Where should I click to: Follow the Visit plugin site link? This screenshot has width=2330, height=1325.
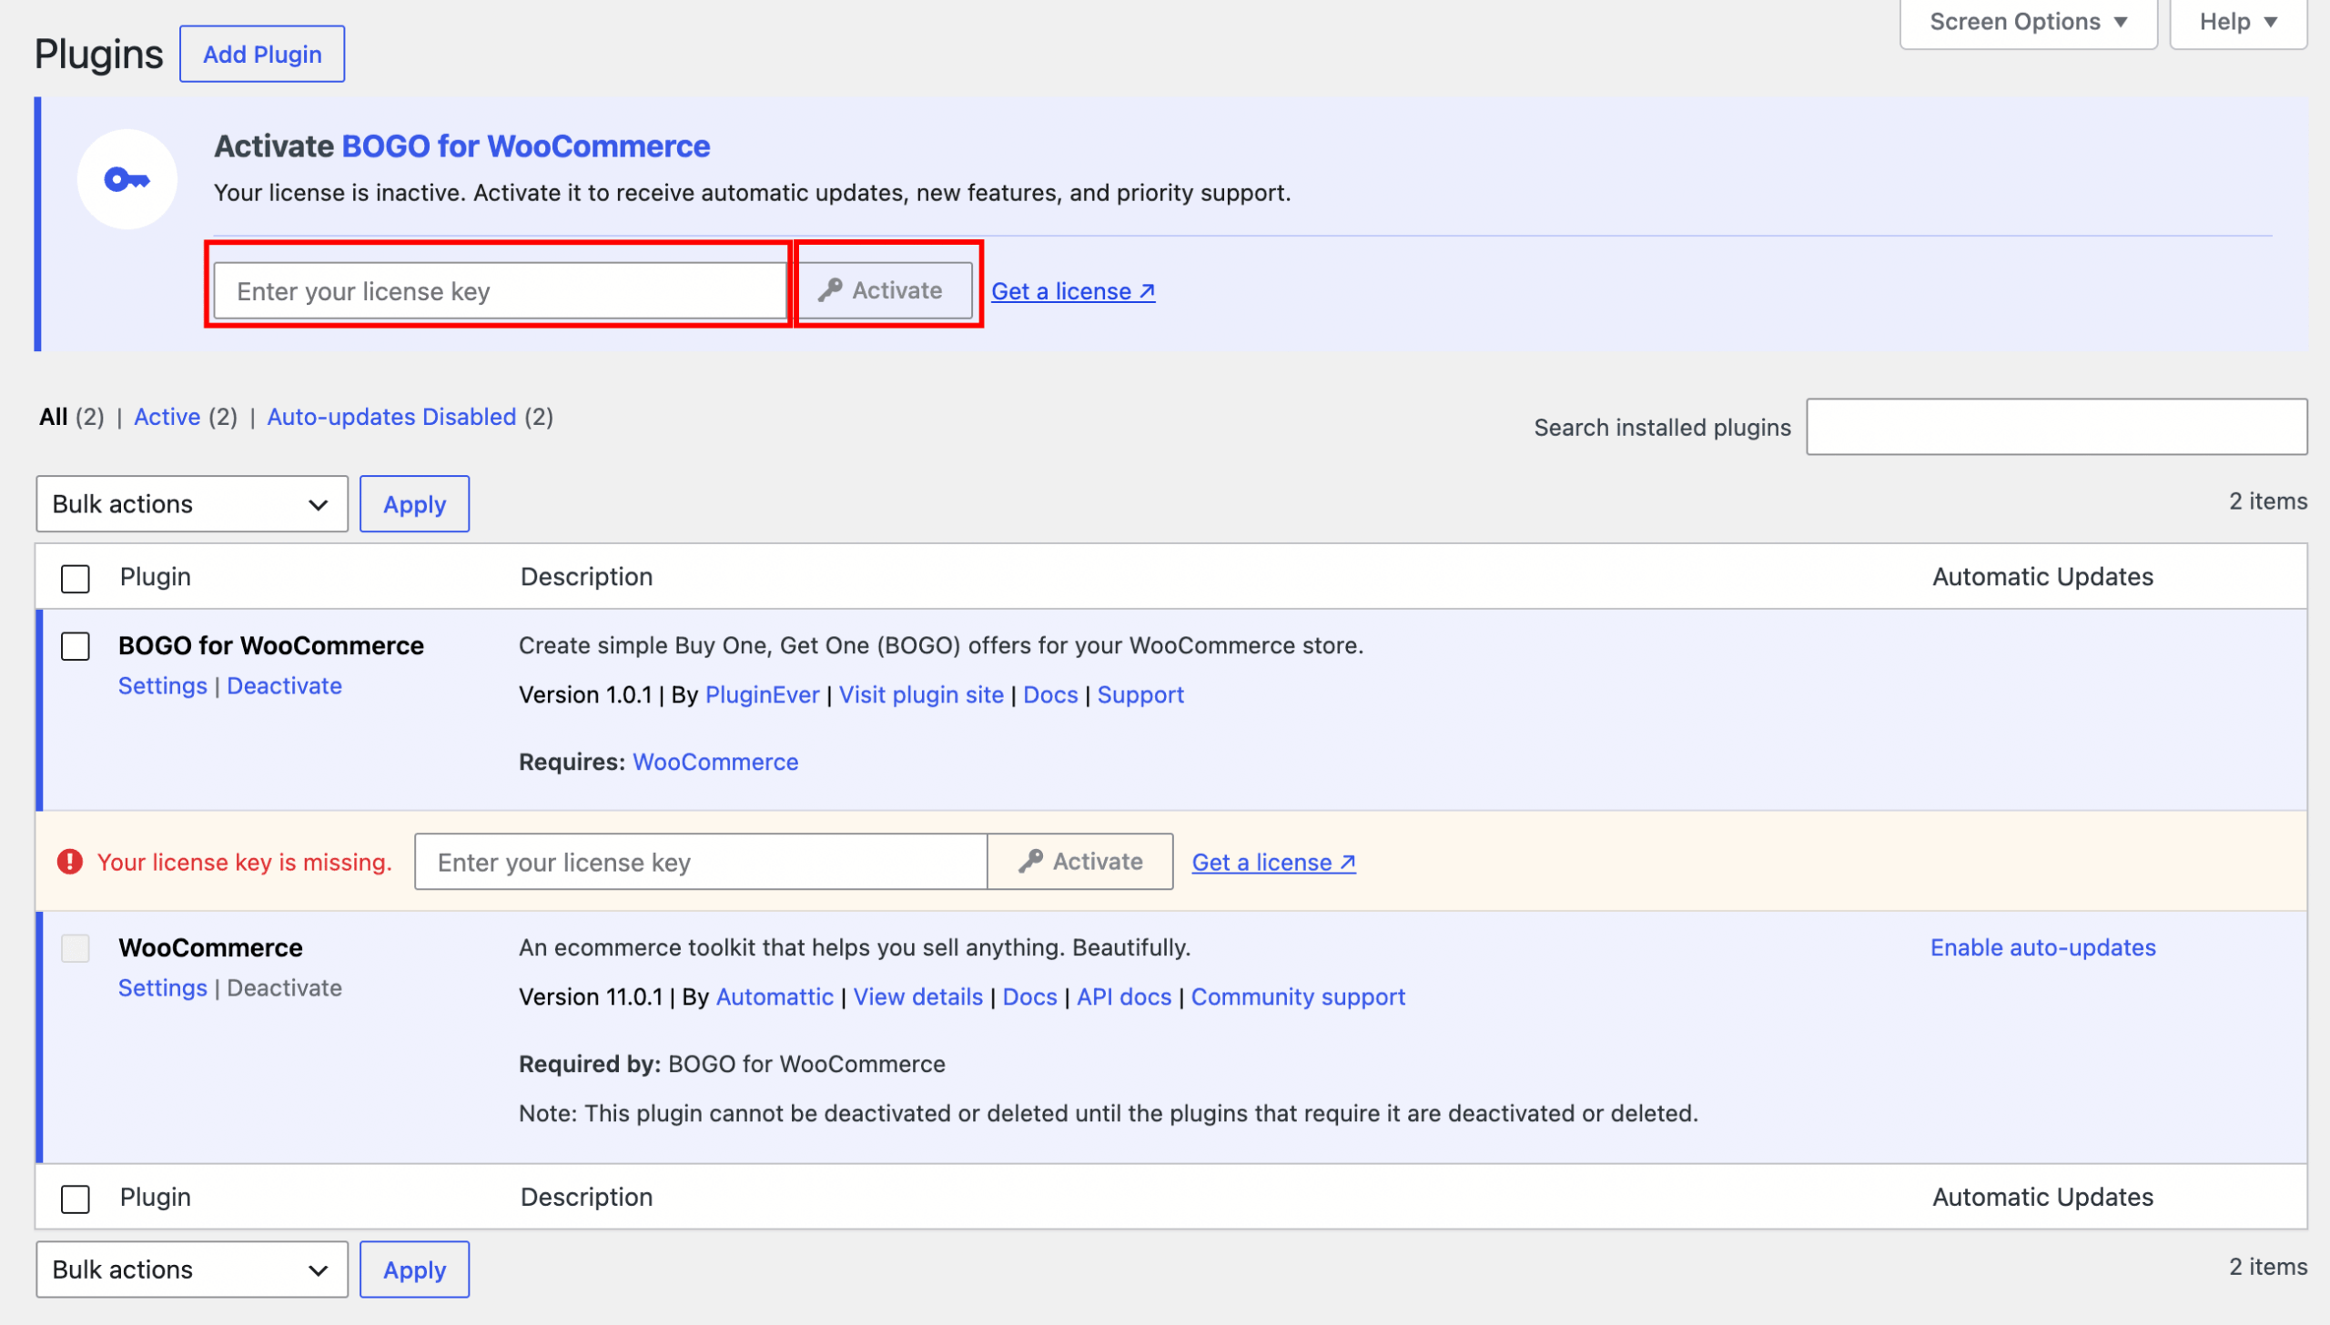point(921,695)
